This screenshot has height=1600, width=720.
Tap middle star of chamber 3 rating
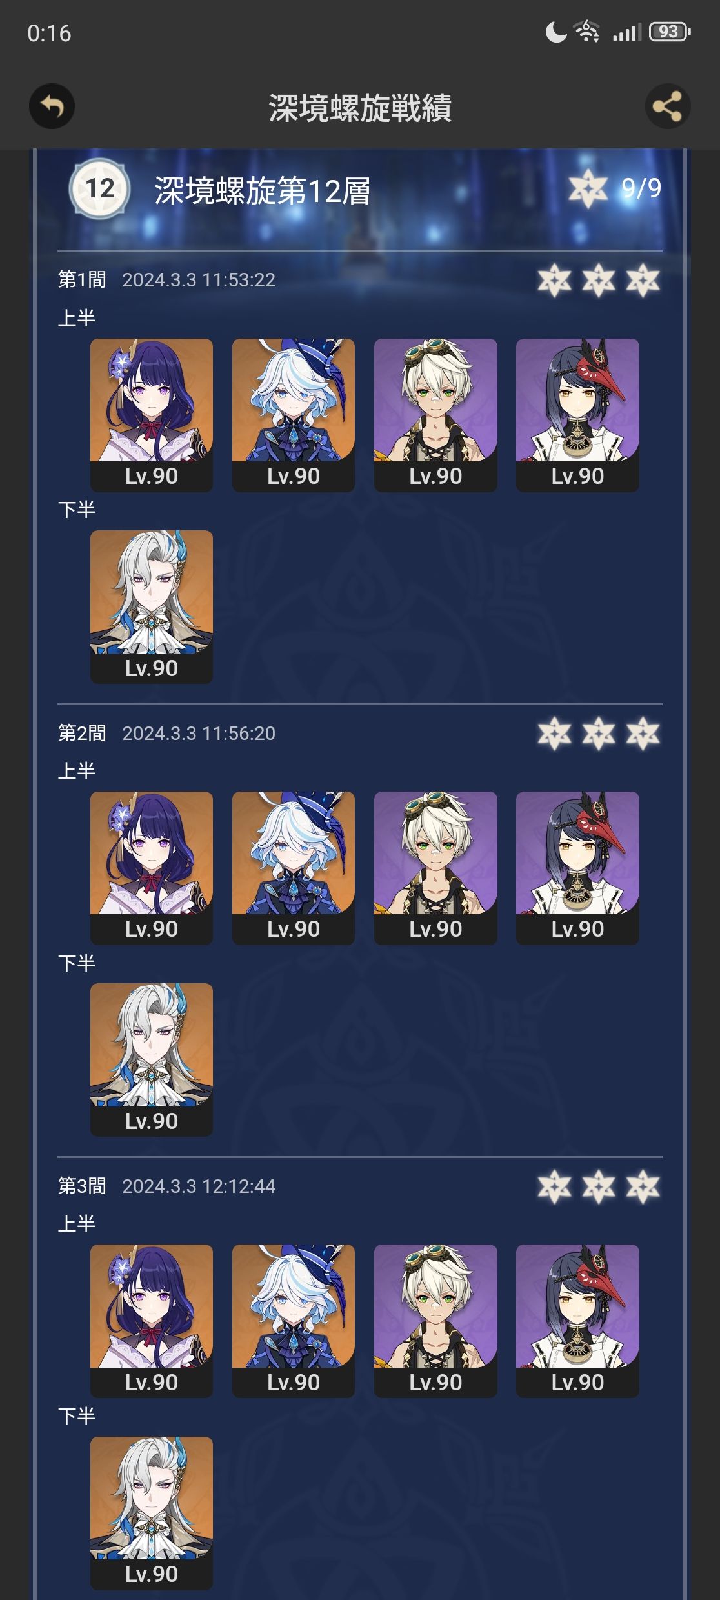coord(599,1186)
